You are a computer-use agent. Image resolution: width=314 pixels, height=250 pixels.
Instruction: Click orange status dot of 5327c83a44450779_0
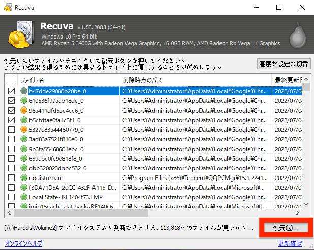click(x=24, y=130)
